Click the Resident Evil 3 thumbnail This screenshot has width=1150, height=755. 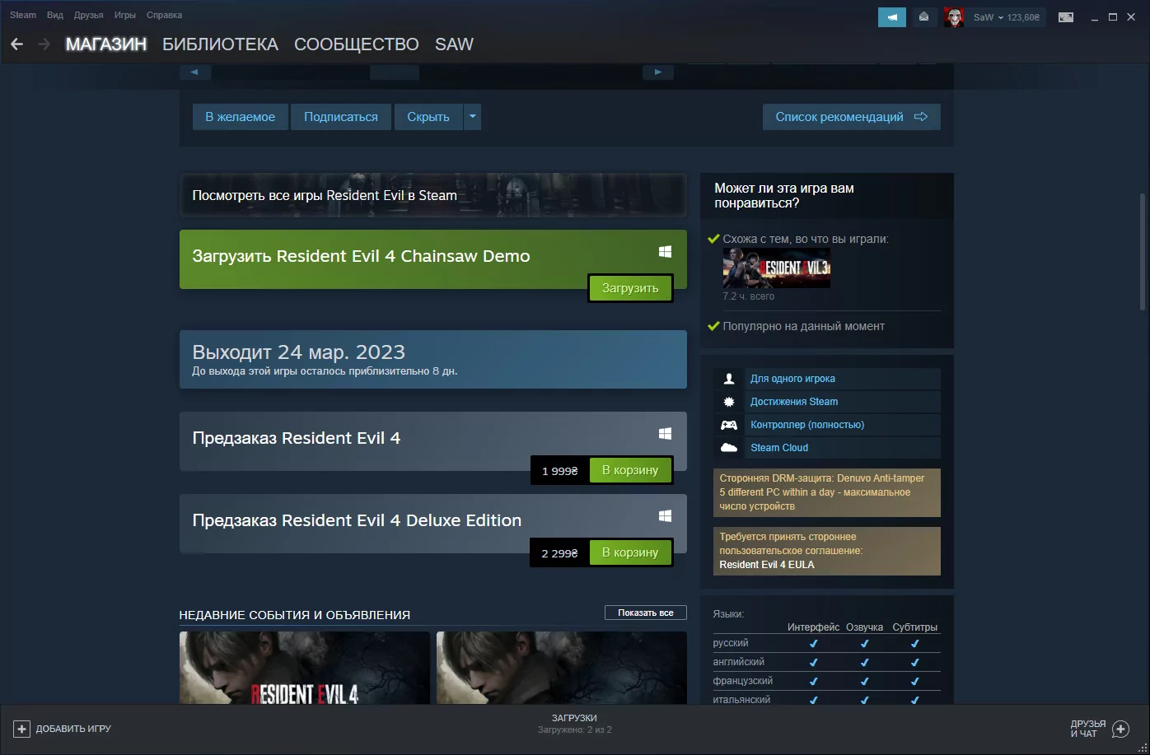(x=777, y=268)
